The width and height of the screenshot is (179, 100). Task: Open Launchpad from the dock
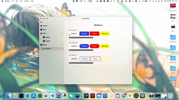pos(15,96)
